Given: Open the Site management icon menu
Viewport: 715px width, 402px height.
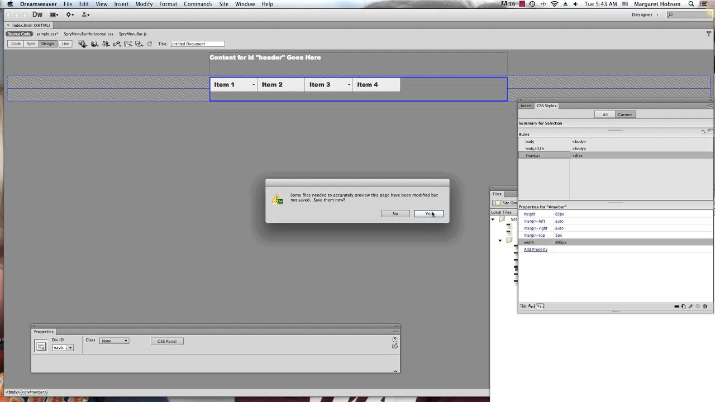Looking at the screenshot, I should tap(85, 15).
